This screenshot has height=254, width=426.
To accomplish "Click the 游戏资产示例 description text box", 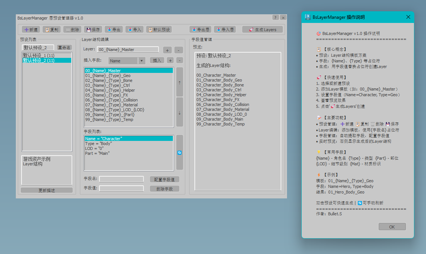I will [x=47, y=170].
